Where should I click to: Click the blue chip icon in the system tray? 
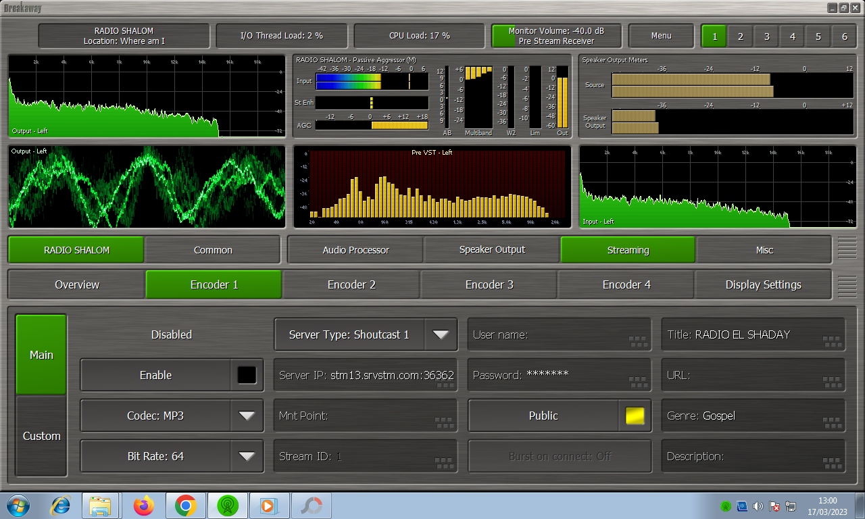coord(742,506)
